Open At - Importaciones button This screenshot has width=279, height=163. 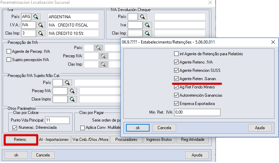tap(54, 140)
